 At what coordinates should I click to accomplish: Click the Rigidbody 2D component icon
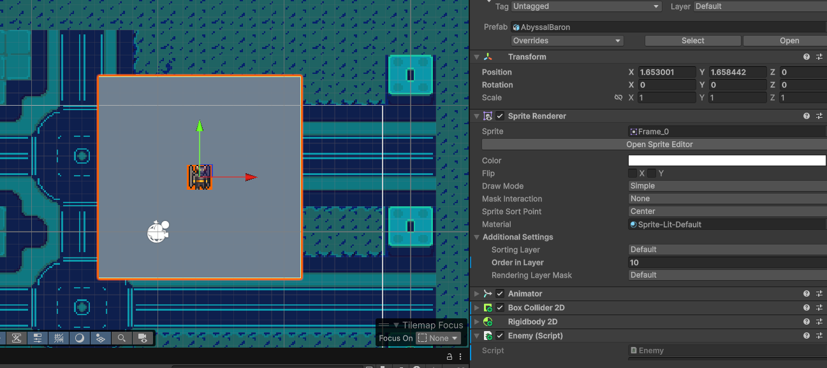pos(488,322)
